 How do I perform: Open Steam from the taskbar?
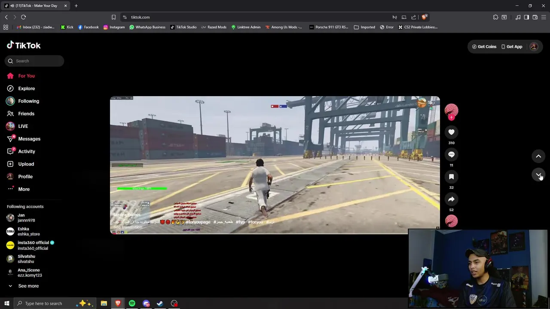tap(160, 303)
